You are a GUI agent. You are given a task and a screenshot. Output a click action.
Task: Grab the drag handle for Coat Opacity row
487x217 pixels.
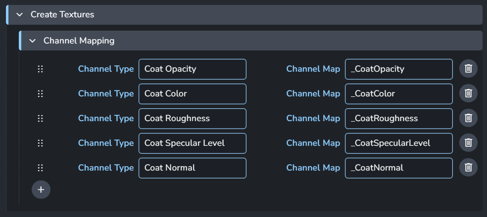click(x=40, y=69)
